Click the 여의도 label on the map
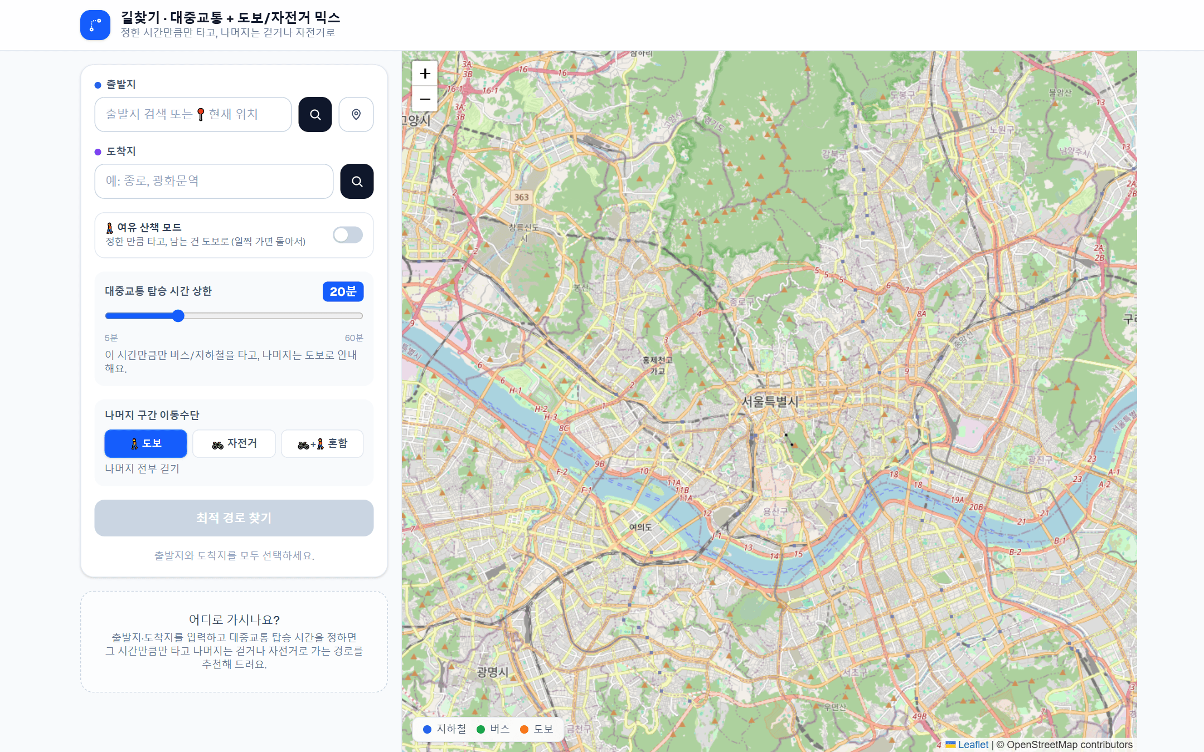The width and height of the screenshot is (1204, 752). point(640,527)
